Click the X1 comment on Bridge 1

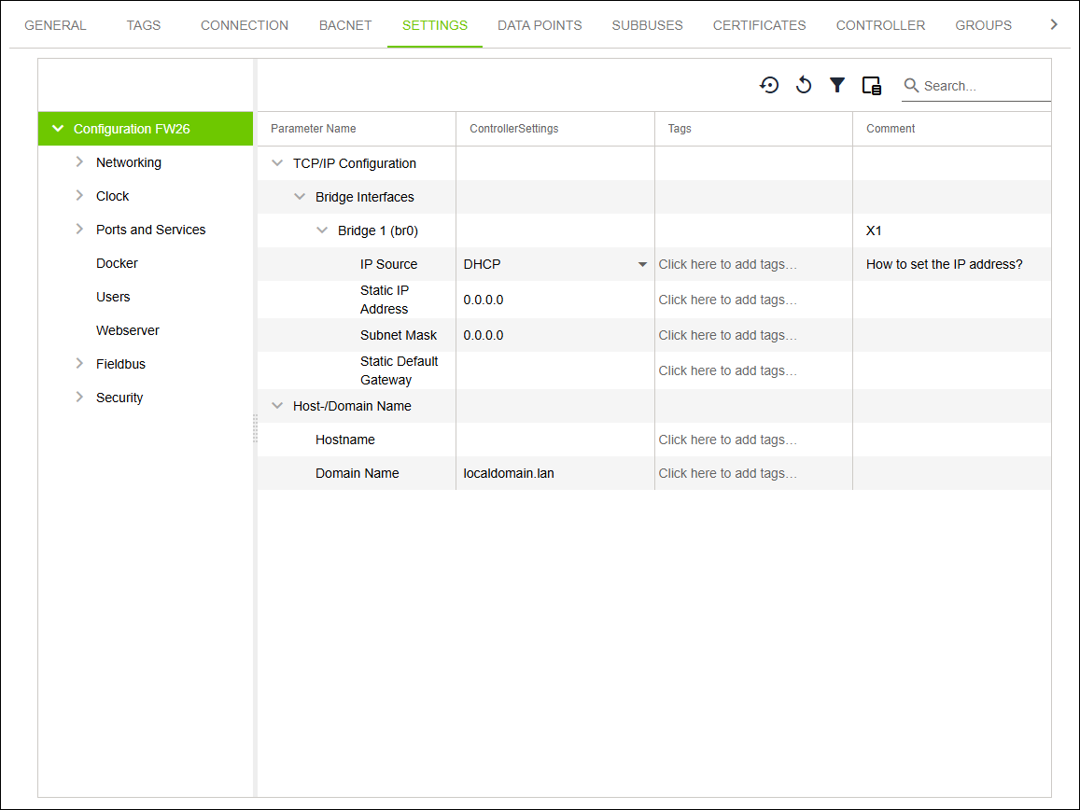point(874,230)
